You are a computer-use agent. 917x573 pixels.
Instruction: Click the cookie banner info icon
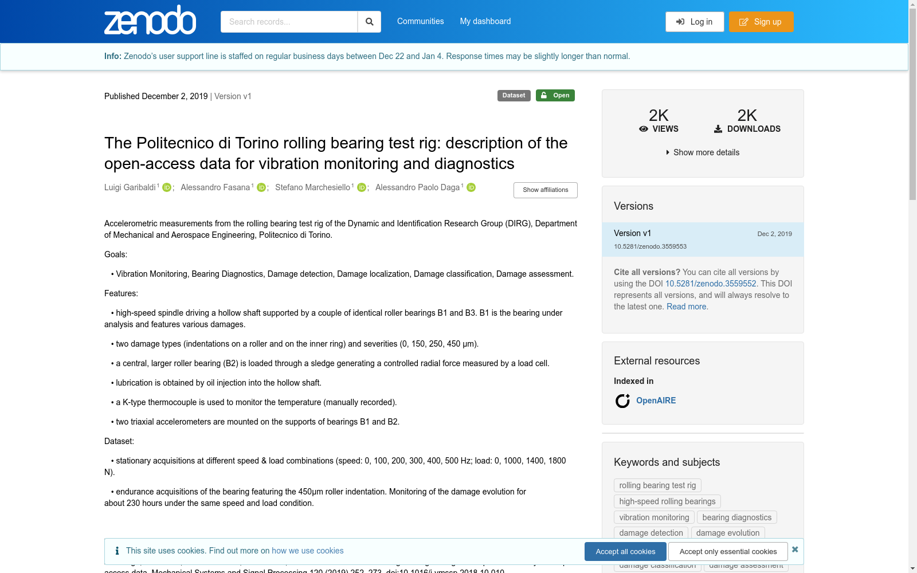tap(117, 551)
